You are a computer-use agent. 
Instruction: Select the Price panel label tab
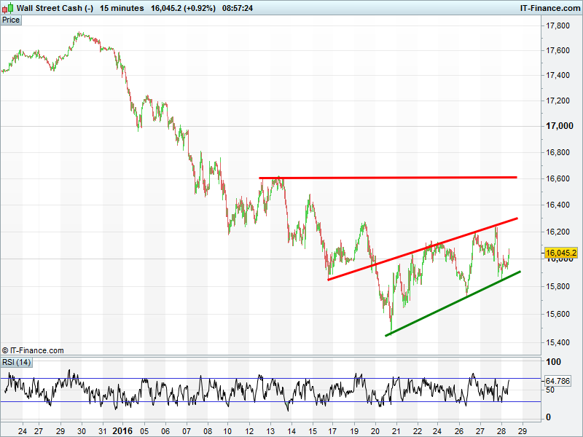(11, 20)
